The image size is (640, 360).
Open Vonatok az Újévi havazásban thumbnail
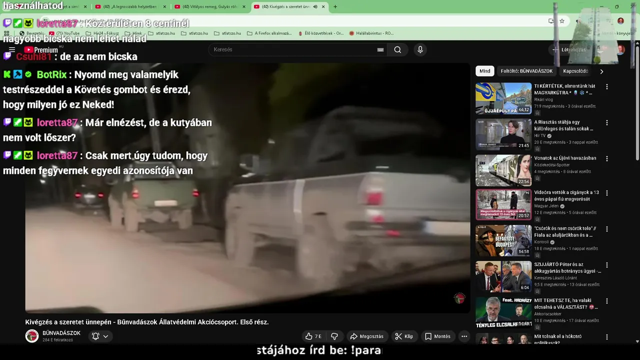point(503,170)
